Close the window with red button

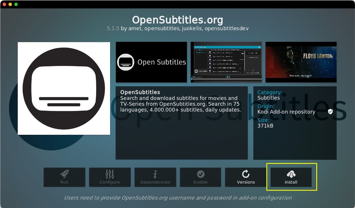coord(4,4)
